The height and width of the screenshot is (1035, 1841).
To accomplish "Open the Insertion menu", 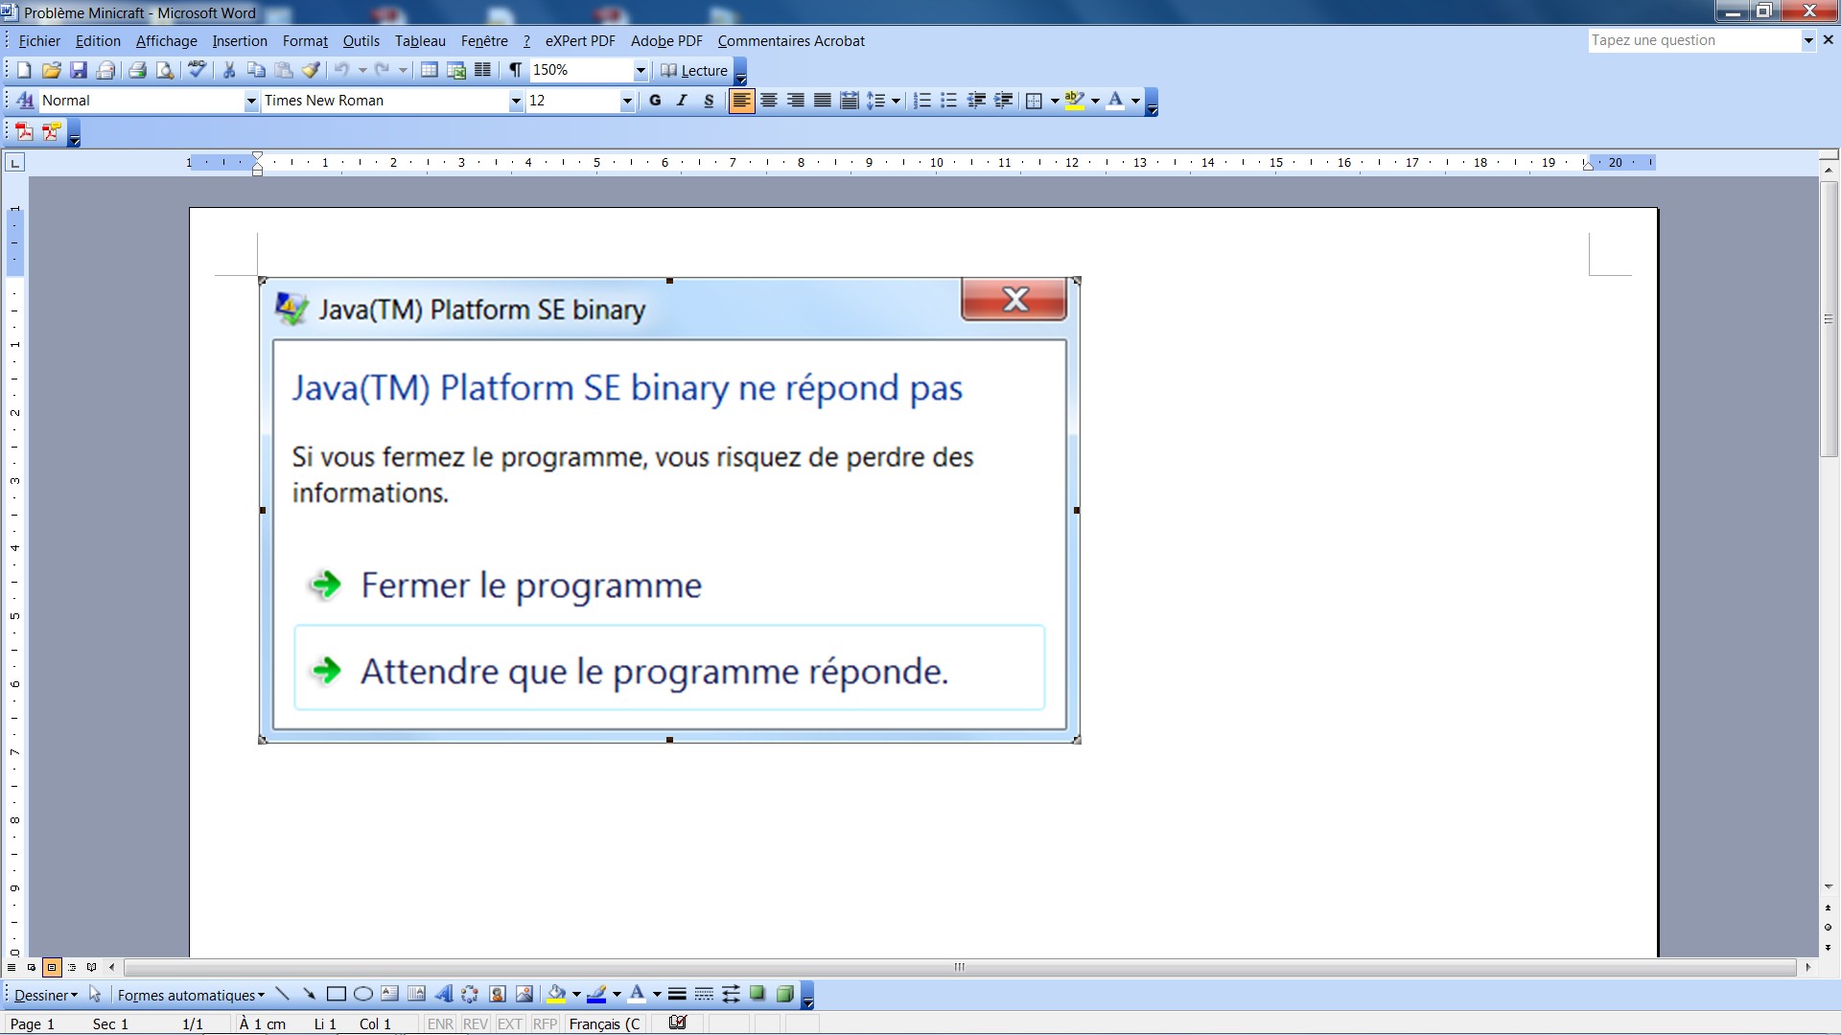I will pos(240,41).
